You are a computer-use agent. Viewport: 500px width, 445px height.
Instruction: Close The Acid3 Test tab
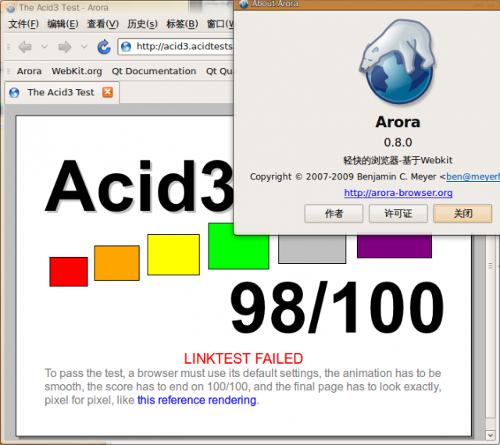pyautogui.click(x=108, y=92)
